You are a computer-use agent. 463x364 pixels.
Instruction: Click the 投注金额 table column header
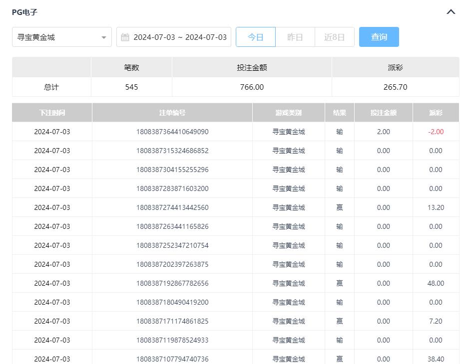click(383, 113)
